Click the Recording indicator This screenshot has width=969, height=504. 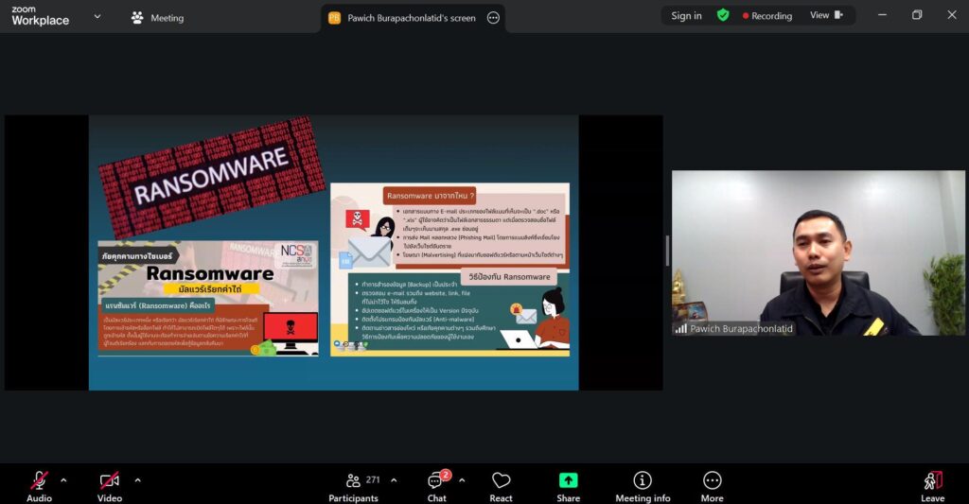[767, 16]
